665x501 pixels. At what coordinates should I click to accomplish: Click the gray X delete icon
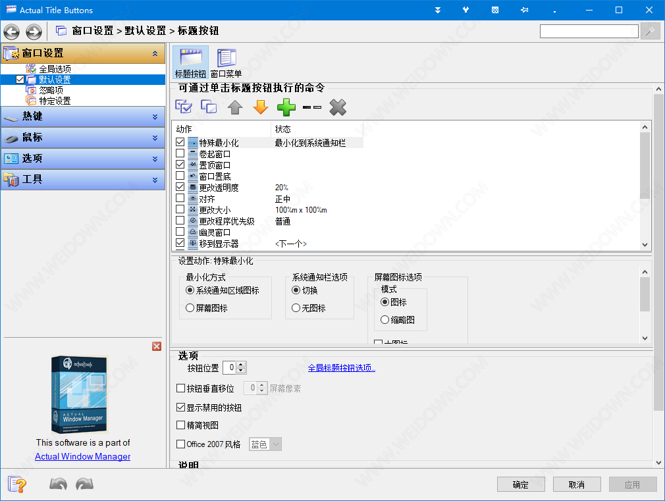click(338, 107)
